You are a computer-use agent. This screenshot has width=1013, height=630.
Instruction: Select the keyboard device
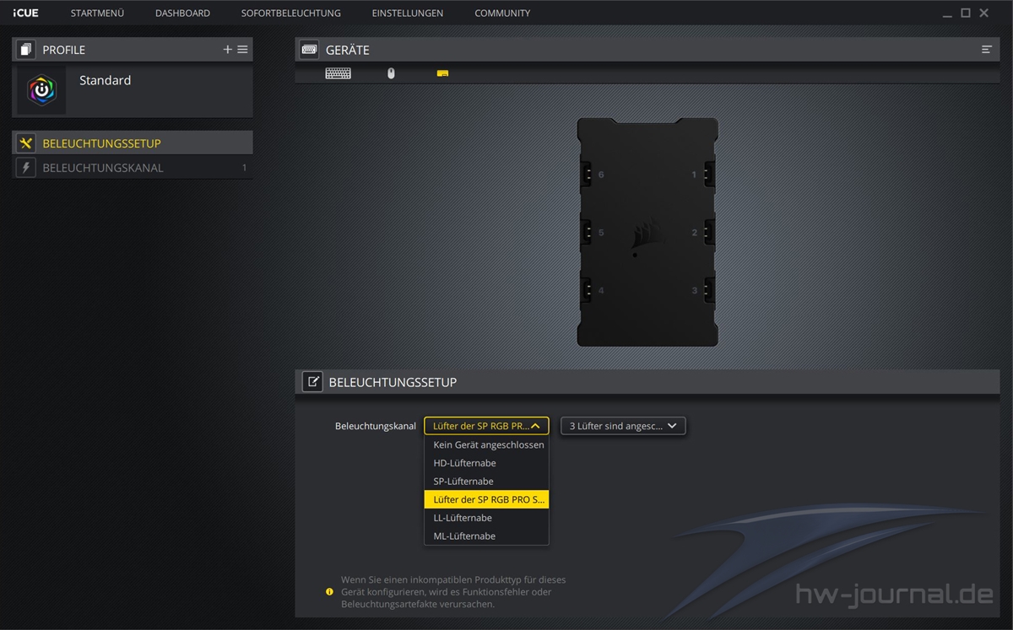[338, 73]
